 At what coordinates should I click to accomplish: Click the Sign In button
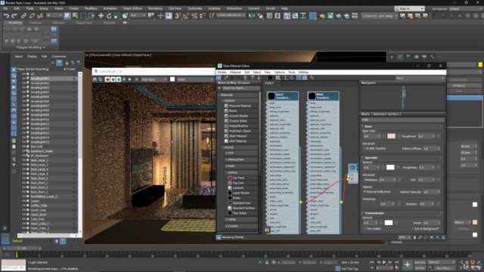pyautogui.click(x=409, y=8)
